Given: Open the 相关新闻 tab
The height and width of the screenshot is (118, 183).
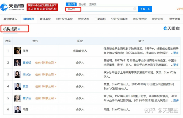Looking at the screenshot, I should 175,19.
